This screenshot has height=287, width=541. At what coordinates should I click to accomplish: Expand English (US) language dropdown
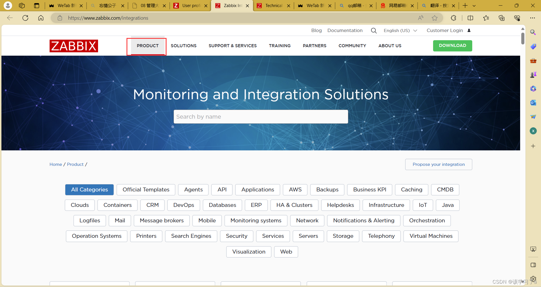[400, 30]
